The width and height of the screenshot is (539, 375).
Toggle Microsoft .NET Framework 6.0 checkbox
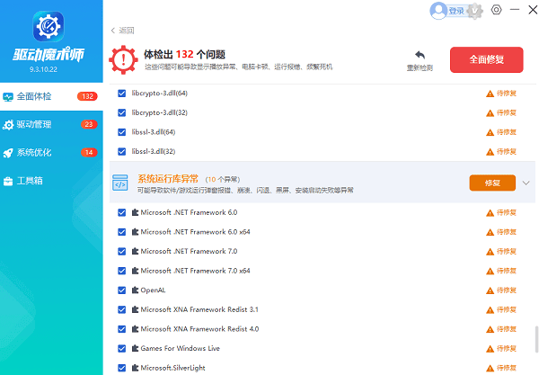tap(121, 212)
